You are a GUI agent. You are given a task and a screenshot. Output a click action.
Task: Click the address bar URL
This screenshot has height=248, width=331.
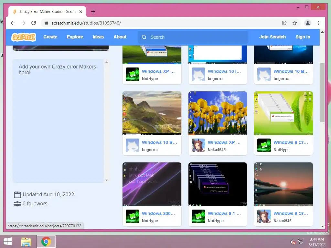[86, 23]
